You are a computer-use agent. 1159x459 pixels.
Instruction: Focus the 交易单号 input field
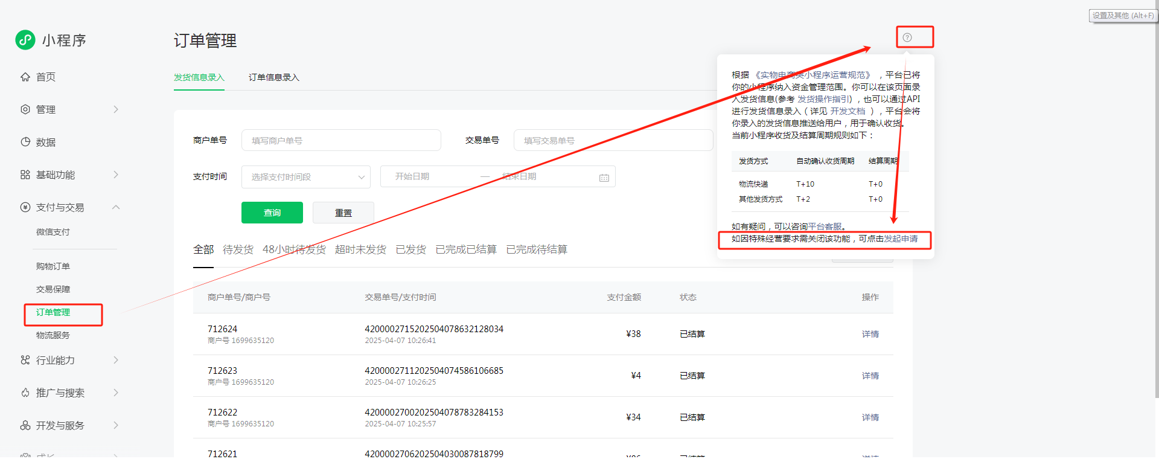click(613, 140)
